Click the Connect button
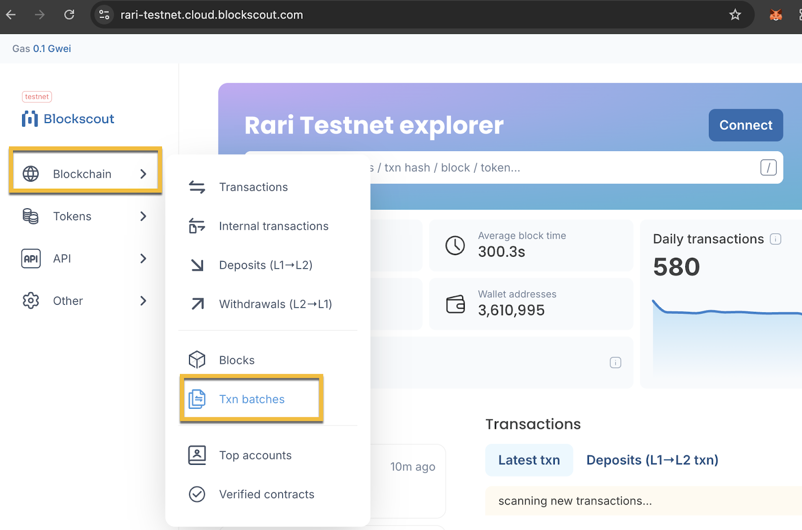The width and height of the screenshot is (802, 530). [x=746, y=125]
